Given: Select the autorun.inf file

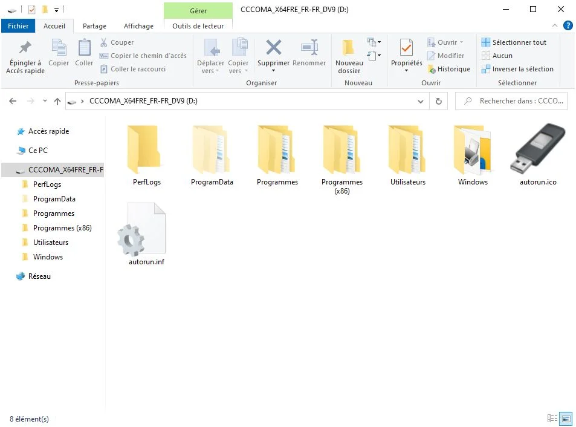Looking at the screenshot, I should point(142,230).
